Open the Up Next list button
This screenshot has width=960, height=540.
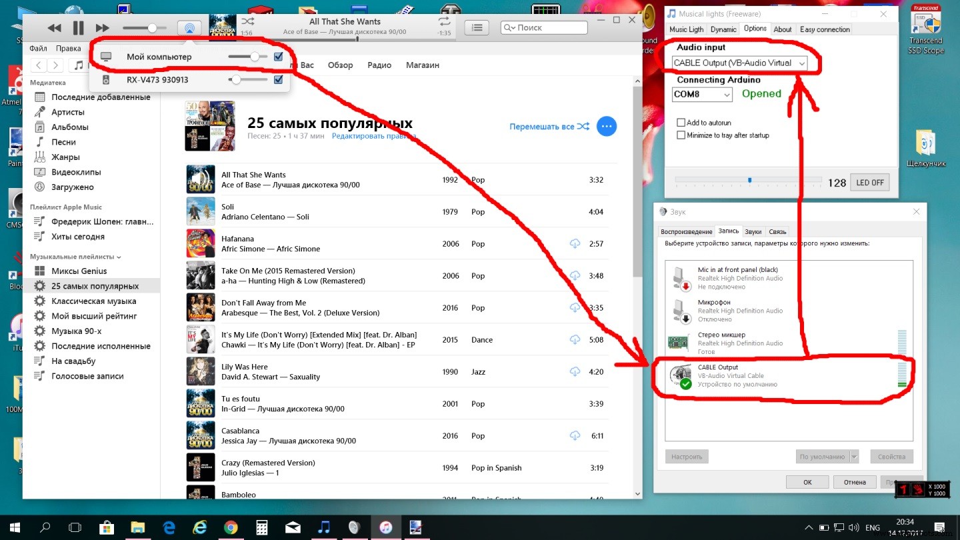[x=477, y=27]
